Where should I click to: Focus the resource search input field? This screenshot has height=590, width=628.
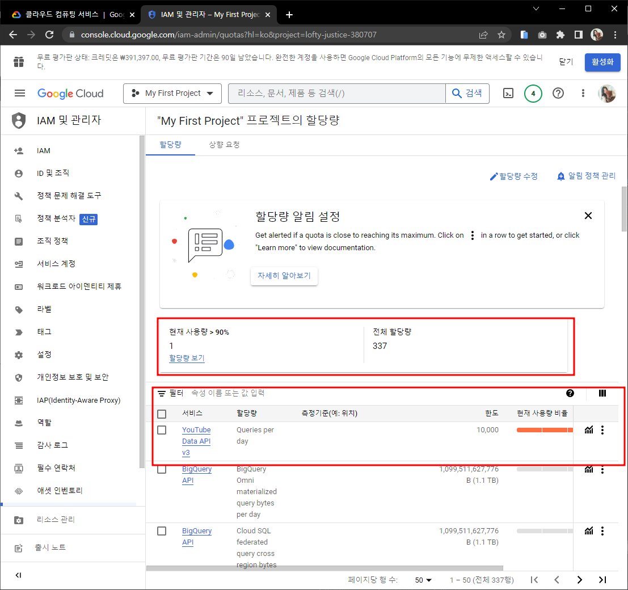(x=337, y=94)
